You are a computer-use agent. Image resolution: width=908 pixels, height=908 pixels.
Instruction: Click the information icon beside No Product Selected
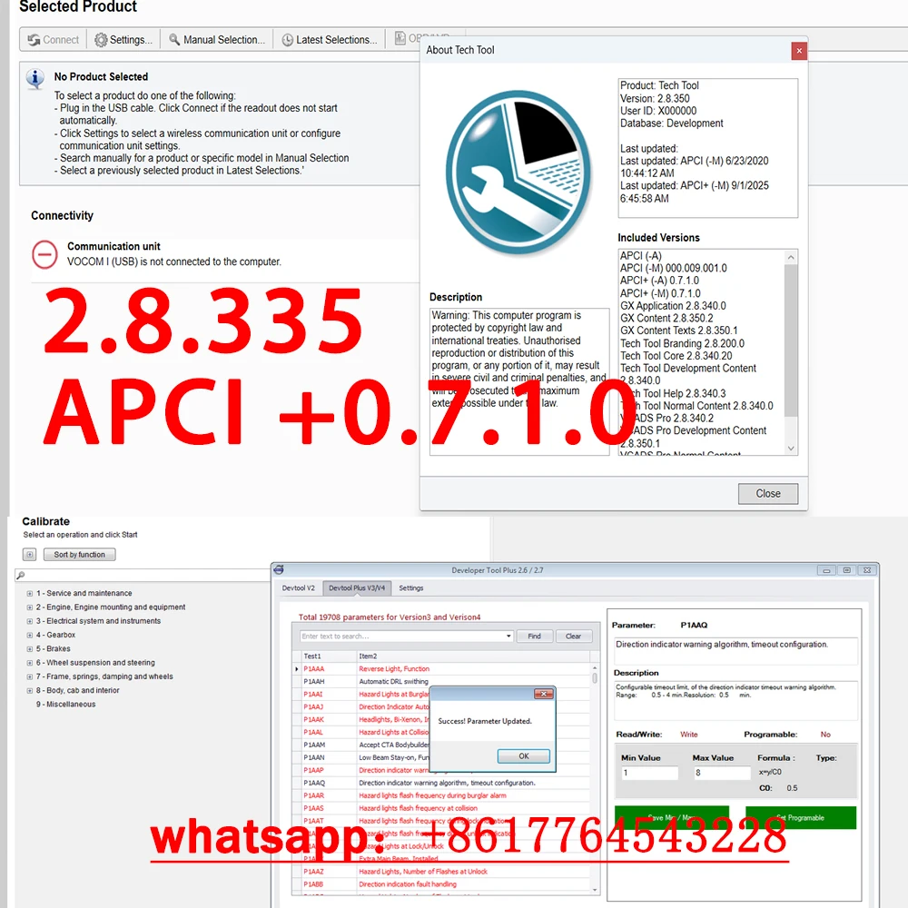click(x=35, y=79)
